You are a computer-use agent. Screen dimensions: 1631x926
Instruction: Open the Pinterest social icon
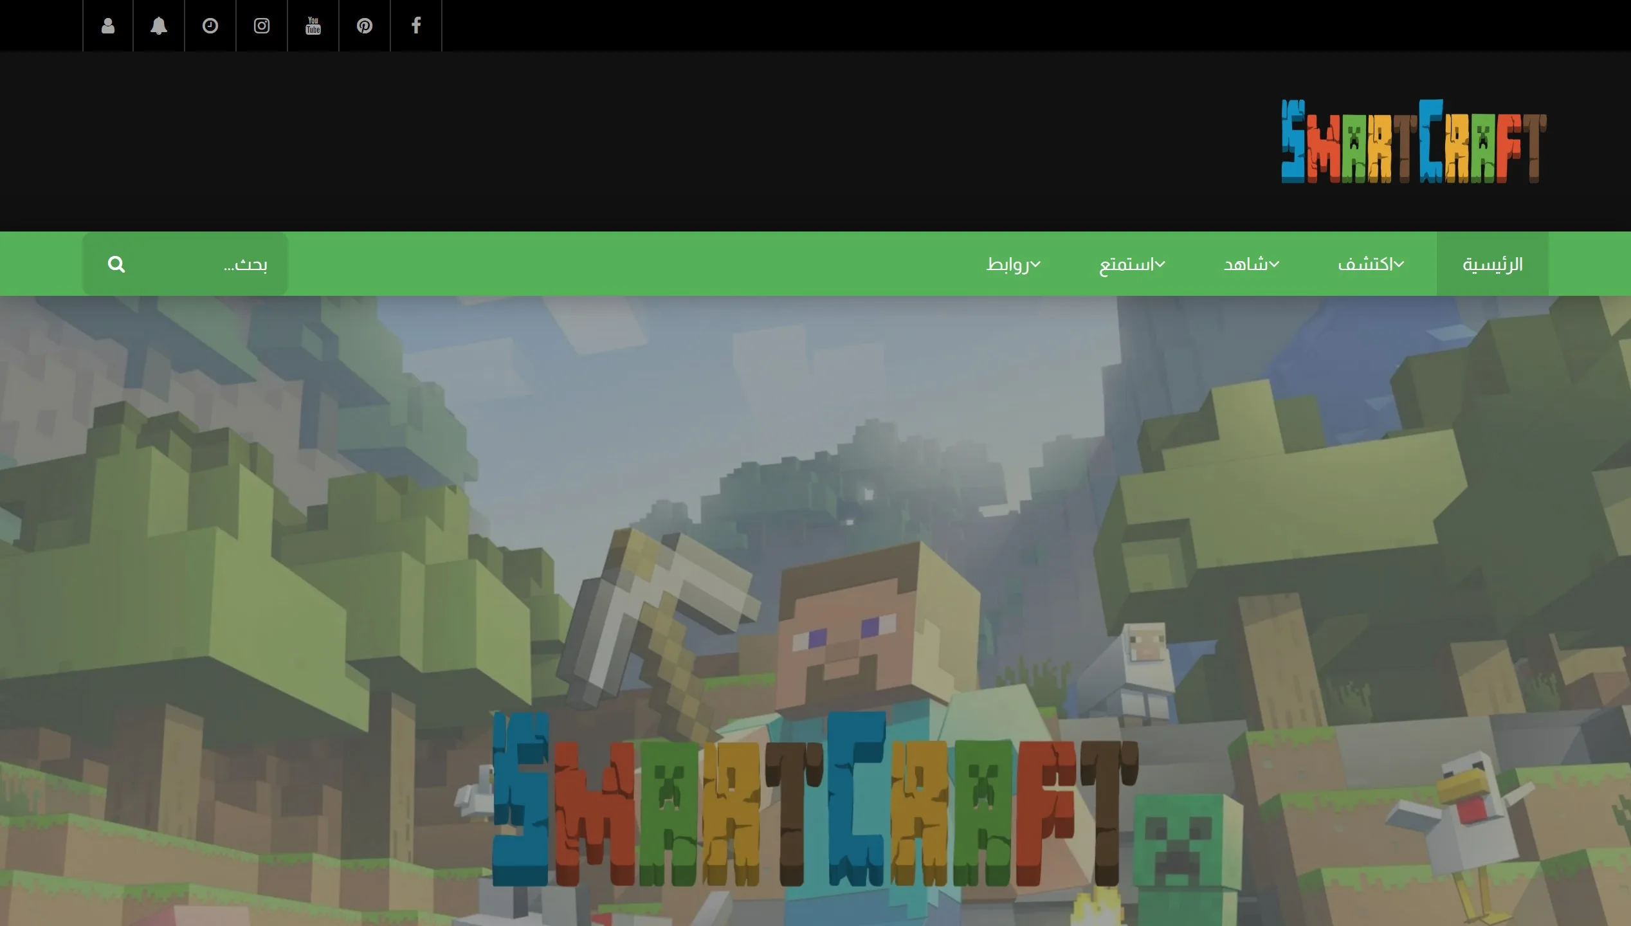365,26
